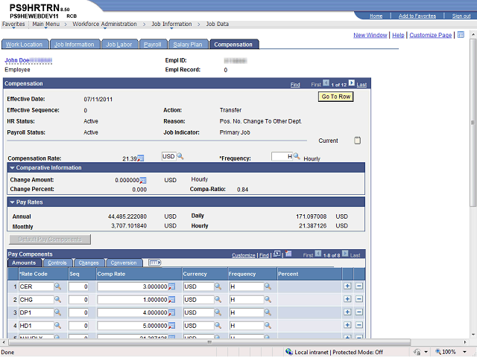Open calculator icon next to HD1 comp rate

171,326
